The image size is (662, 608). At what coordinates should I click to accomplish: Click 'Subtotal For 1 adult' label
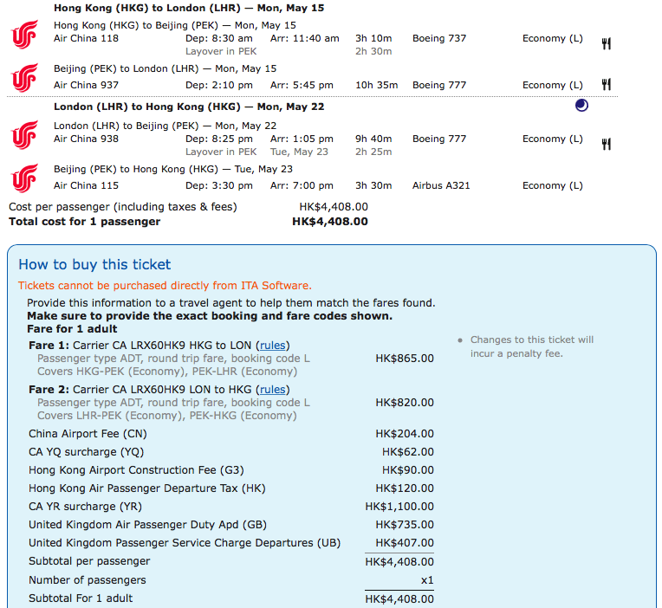[81, 598]
